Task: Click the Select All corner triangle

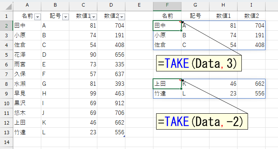Action: click(x=9, y=7)
